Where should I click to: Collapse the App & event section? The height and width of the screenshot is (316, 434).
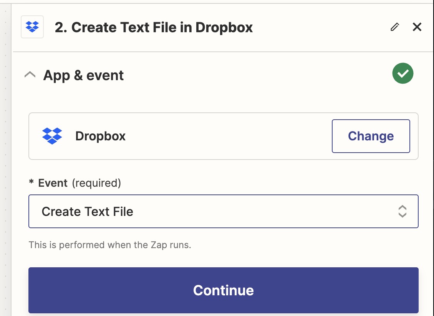[30, 75]
